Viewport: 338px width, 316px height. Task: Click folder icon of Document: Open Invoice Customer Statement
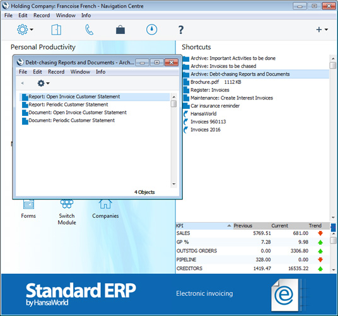(x=25, y=113)
